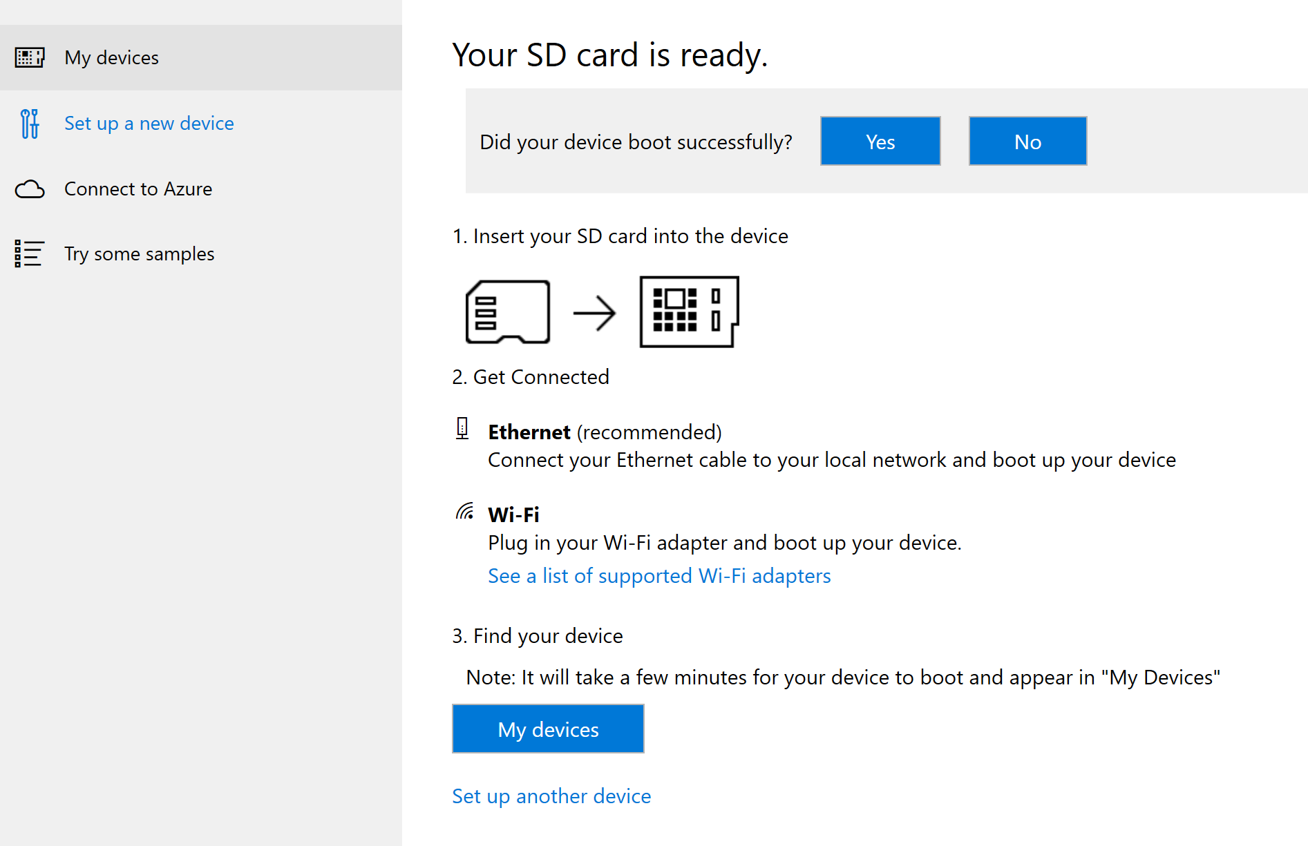This screenshot has width=1308, height=846.
Task: Click the Your SD card is ready heading
Action: tap(609, 55)
